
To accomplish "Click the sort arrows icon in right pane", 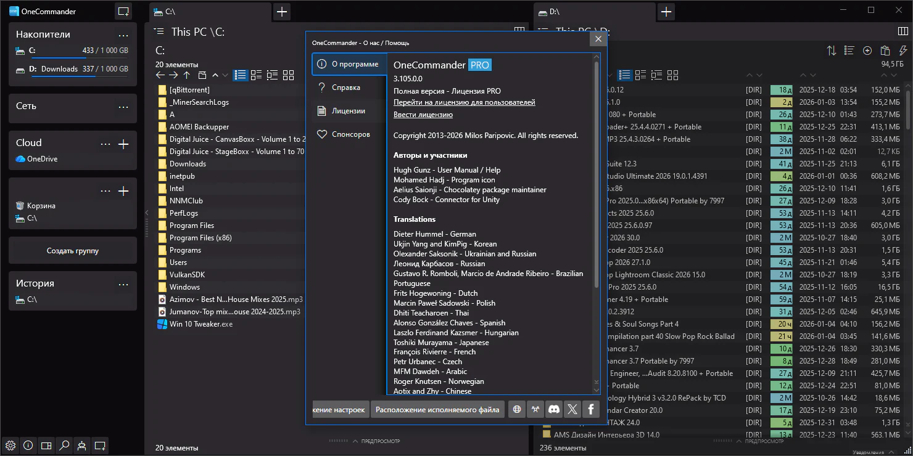I will [832, 51].
